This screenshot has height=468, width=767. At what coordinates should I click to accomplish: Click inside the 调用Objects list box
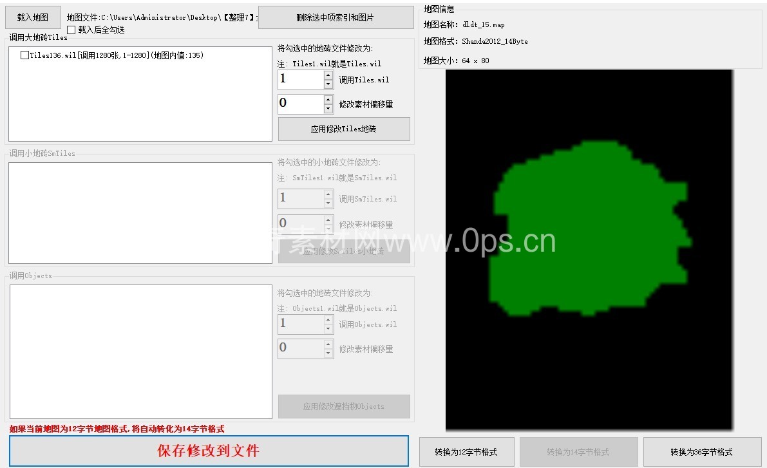140,351
